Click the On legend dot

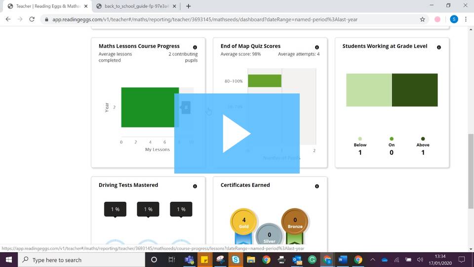pos(392,138)
